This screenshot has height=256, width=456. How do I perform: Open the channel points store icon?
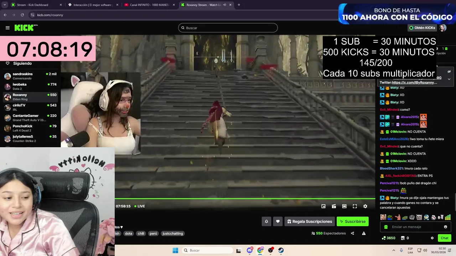tap(403, 238)
